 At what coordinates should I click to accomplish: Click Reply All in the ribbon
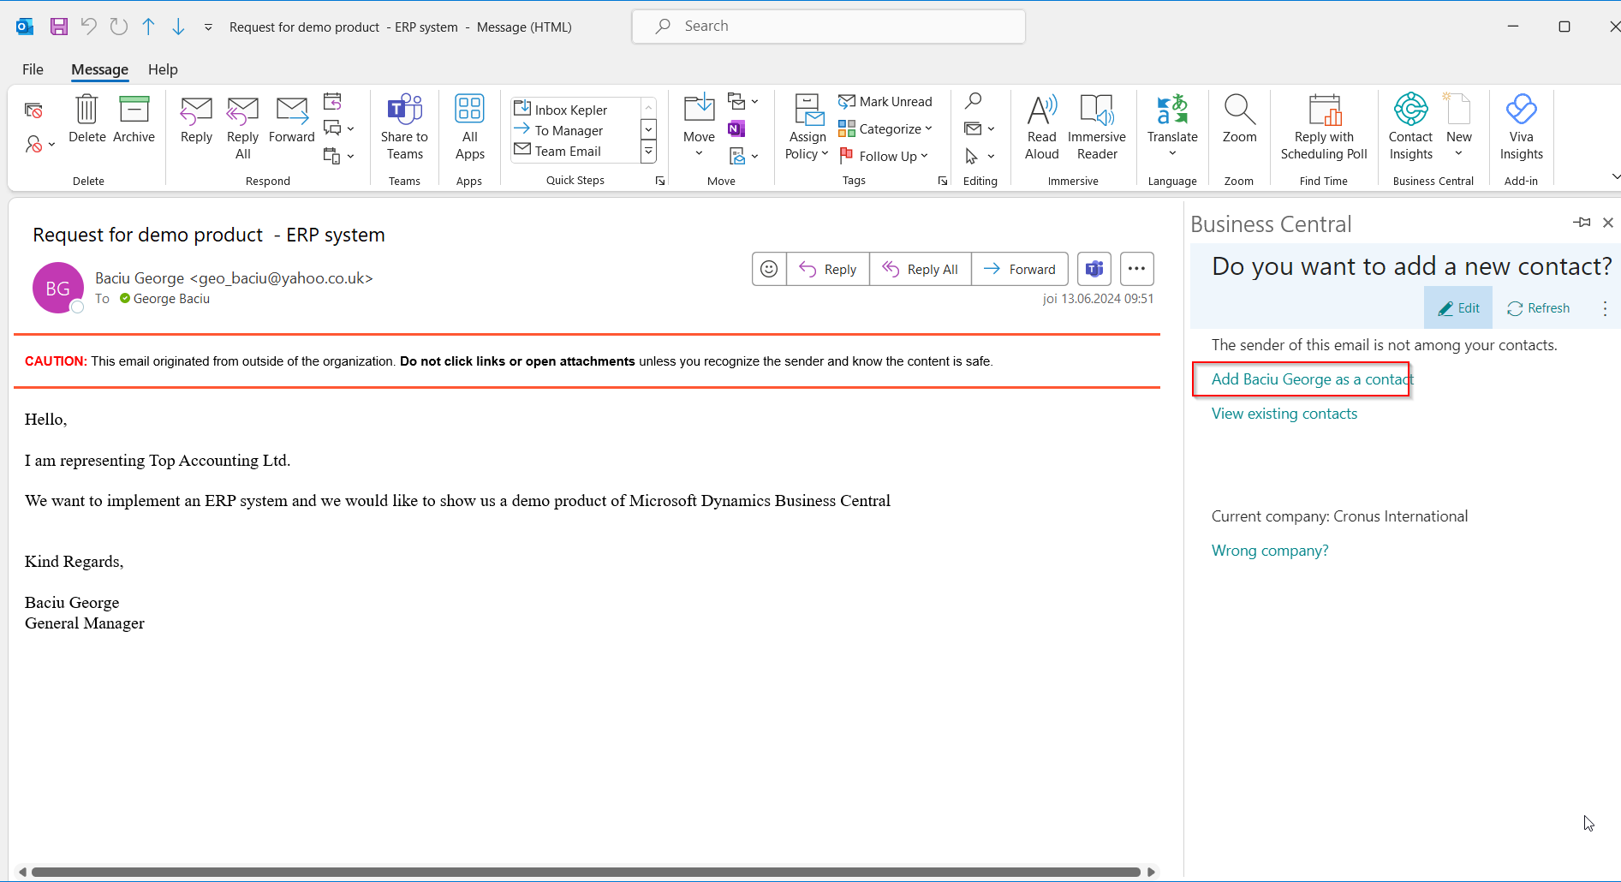[242, 128]
